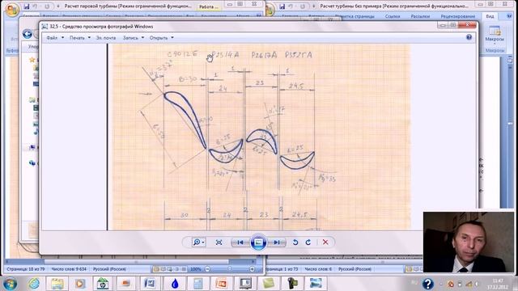Click the Office button in left Word window

11,9
